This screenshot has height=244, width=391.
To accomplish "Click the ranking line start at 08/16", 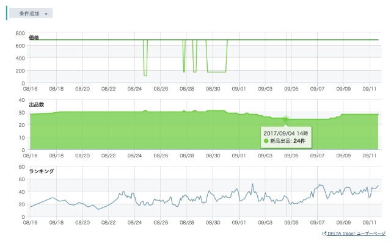I will (x=30, y=207).
